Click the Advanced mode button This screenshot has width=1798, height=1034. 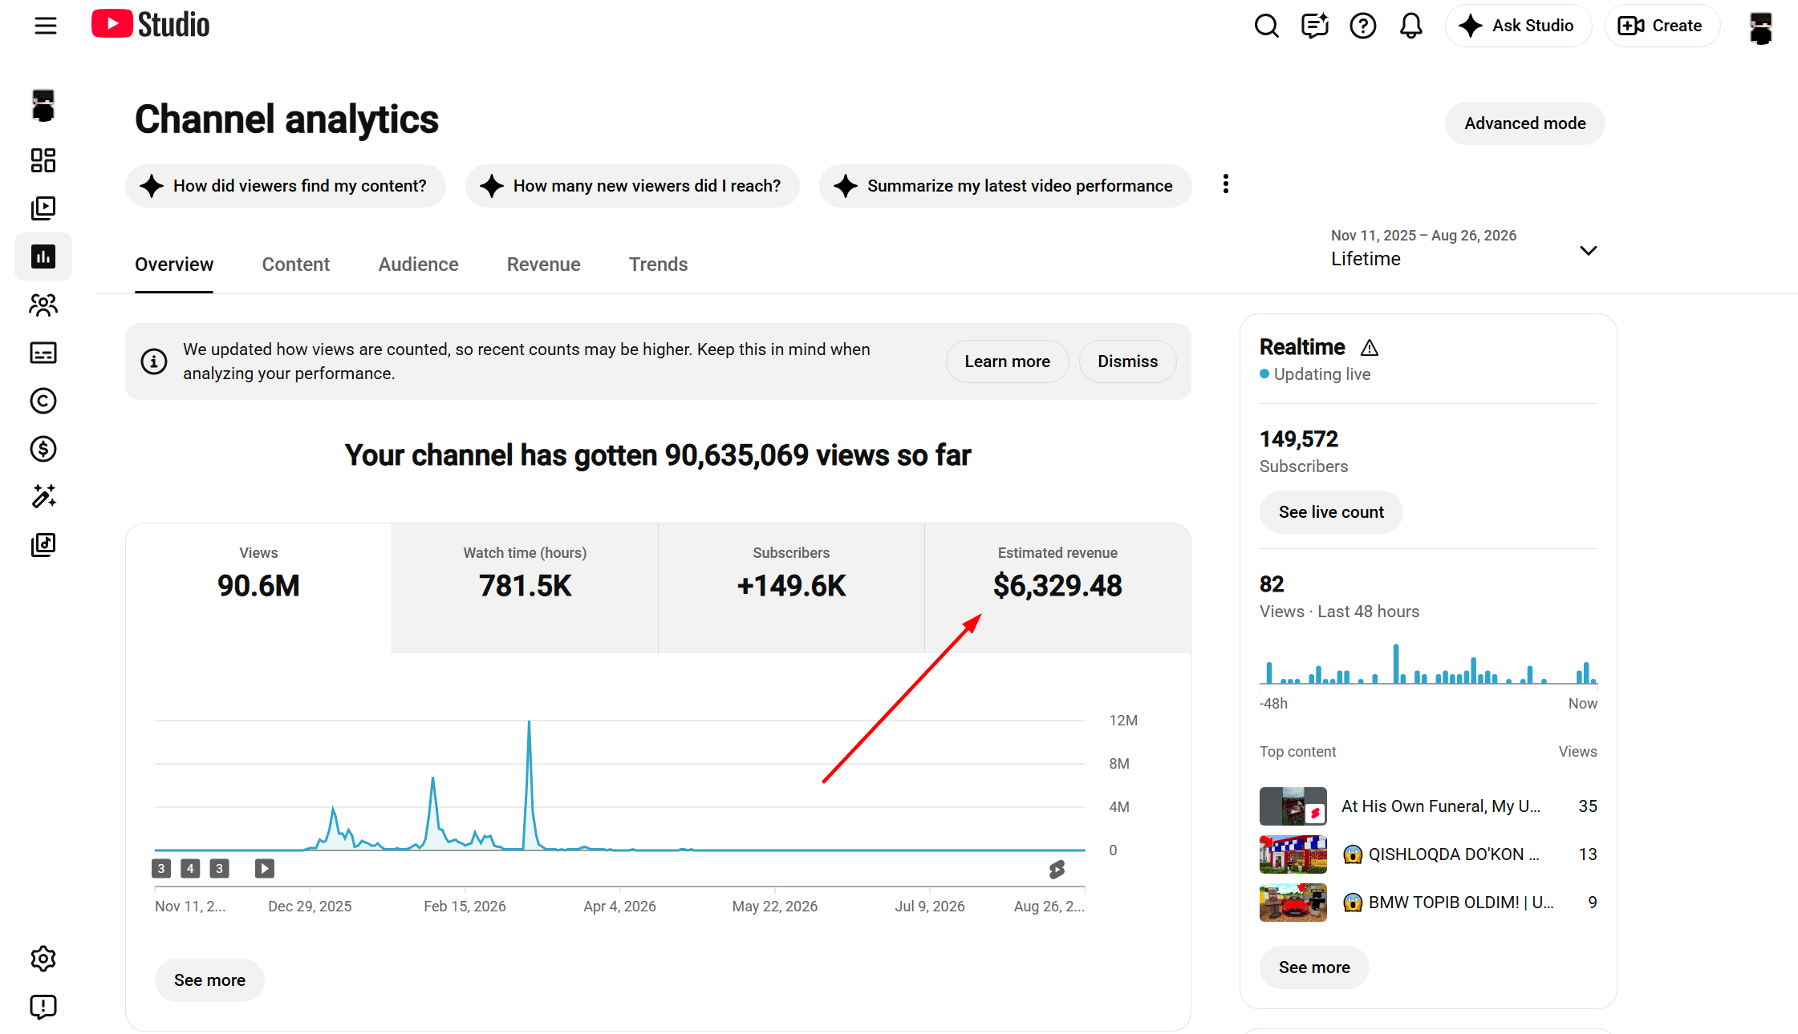[x=1524, y=123]
